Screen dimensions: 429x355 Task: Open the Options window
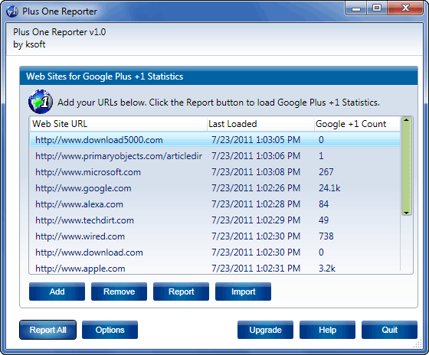click(x=110, y=330)
